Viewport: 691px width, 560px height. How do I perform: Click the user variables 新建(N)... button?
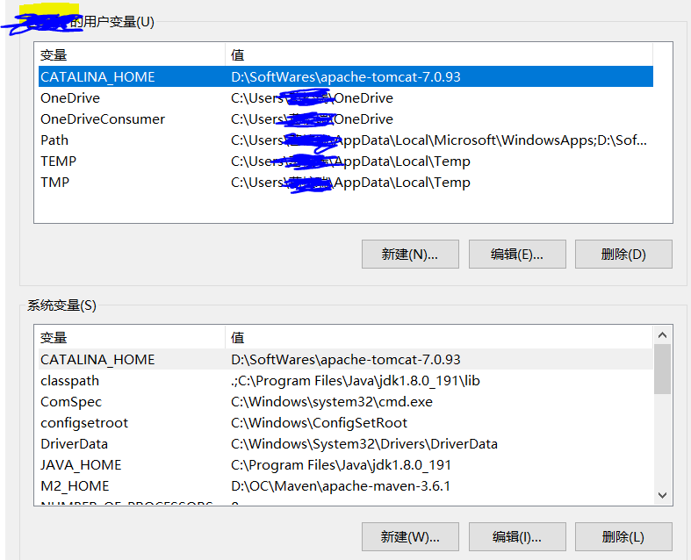(x=410, y=255)
